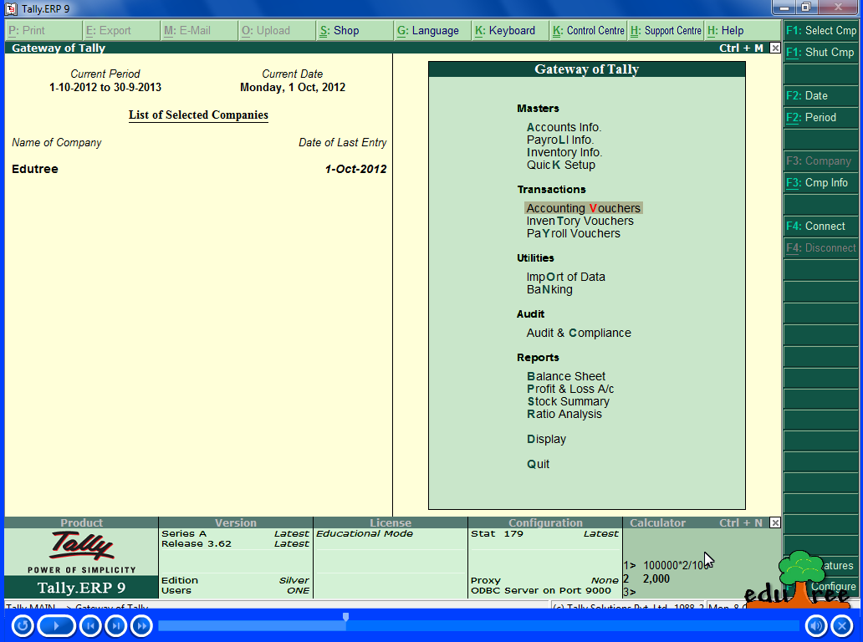Click the Tally.ERP 9 title bar app icon
Screen dimensions: 863x642
pos(11,9)
